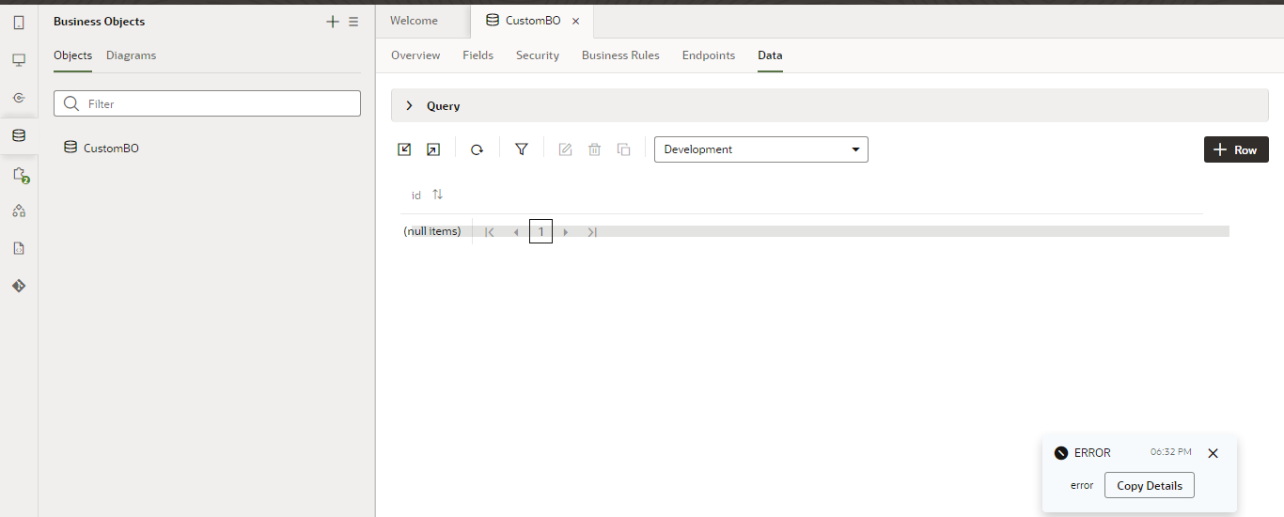
Task: Go to first page of results
Action: [490, 232]
